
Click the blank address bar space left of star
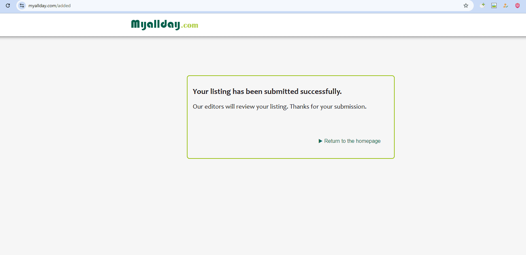point(261,6)
